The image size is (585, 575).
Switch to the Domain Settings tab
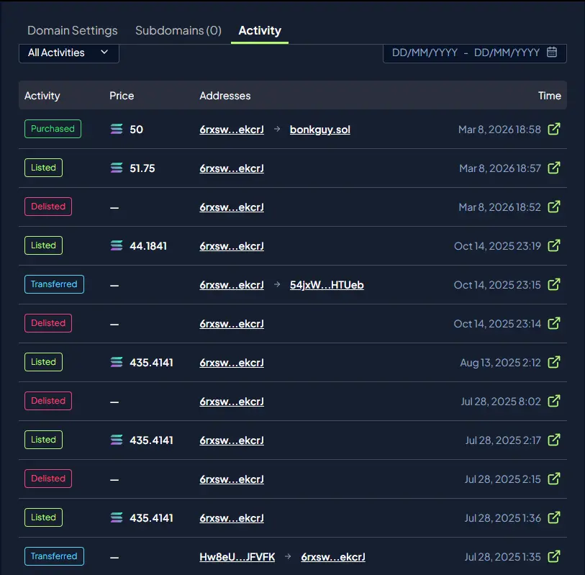73,31
